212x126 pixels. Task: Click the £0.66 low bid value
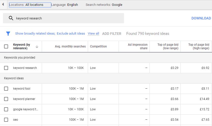[x=174, y=99]
